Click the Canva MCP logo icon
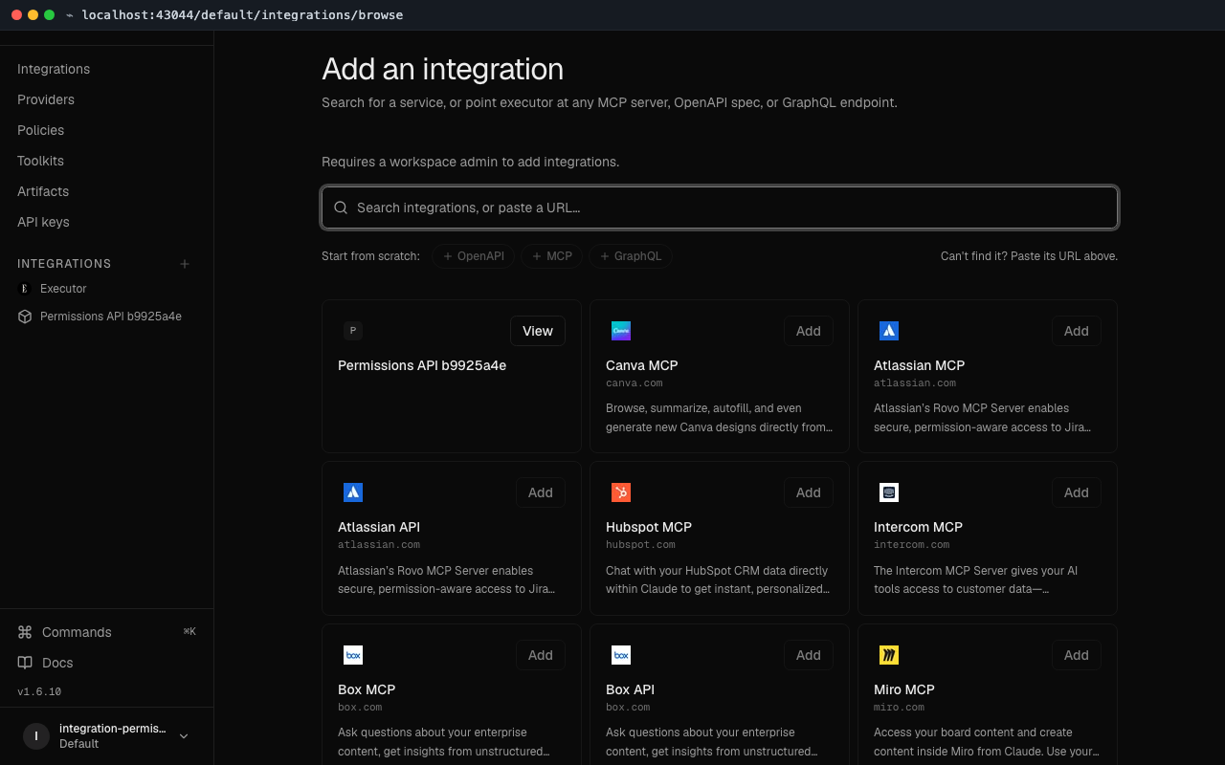 tap(621, 331)
